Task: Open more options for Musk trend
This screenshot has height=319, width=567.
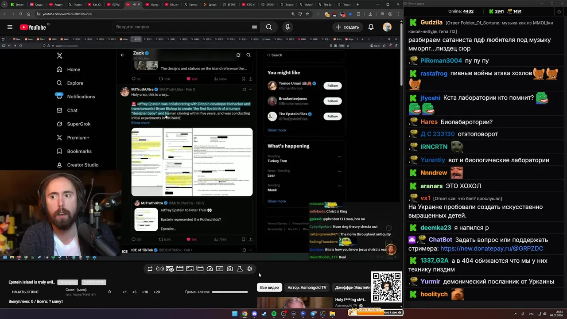Action: (340, 186)
